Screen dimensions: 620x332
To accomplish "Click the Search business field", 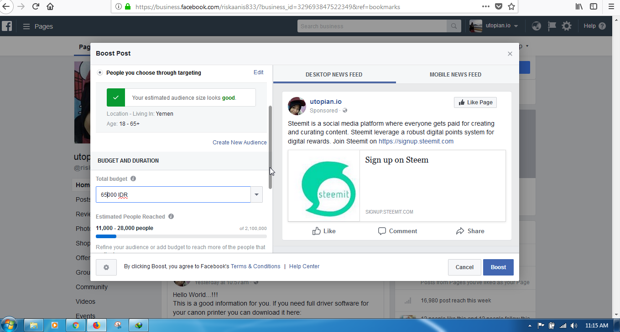I will (372, 26).
